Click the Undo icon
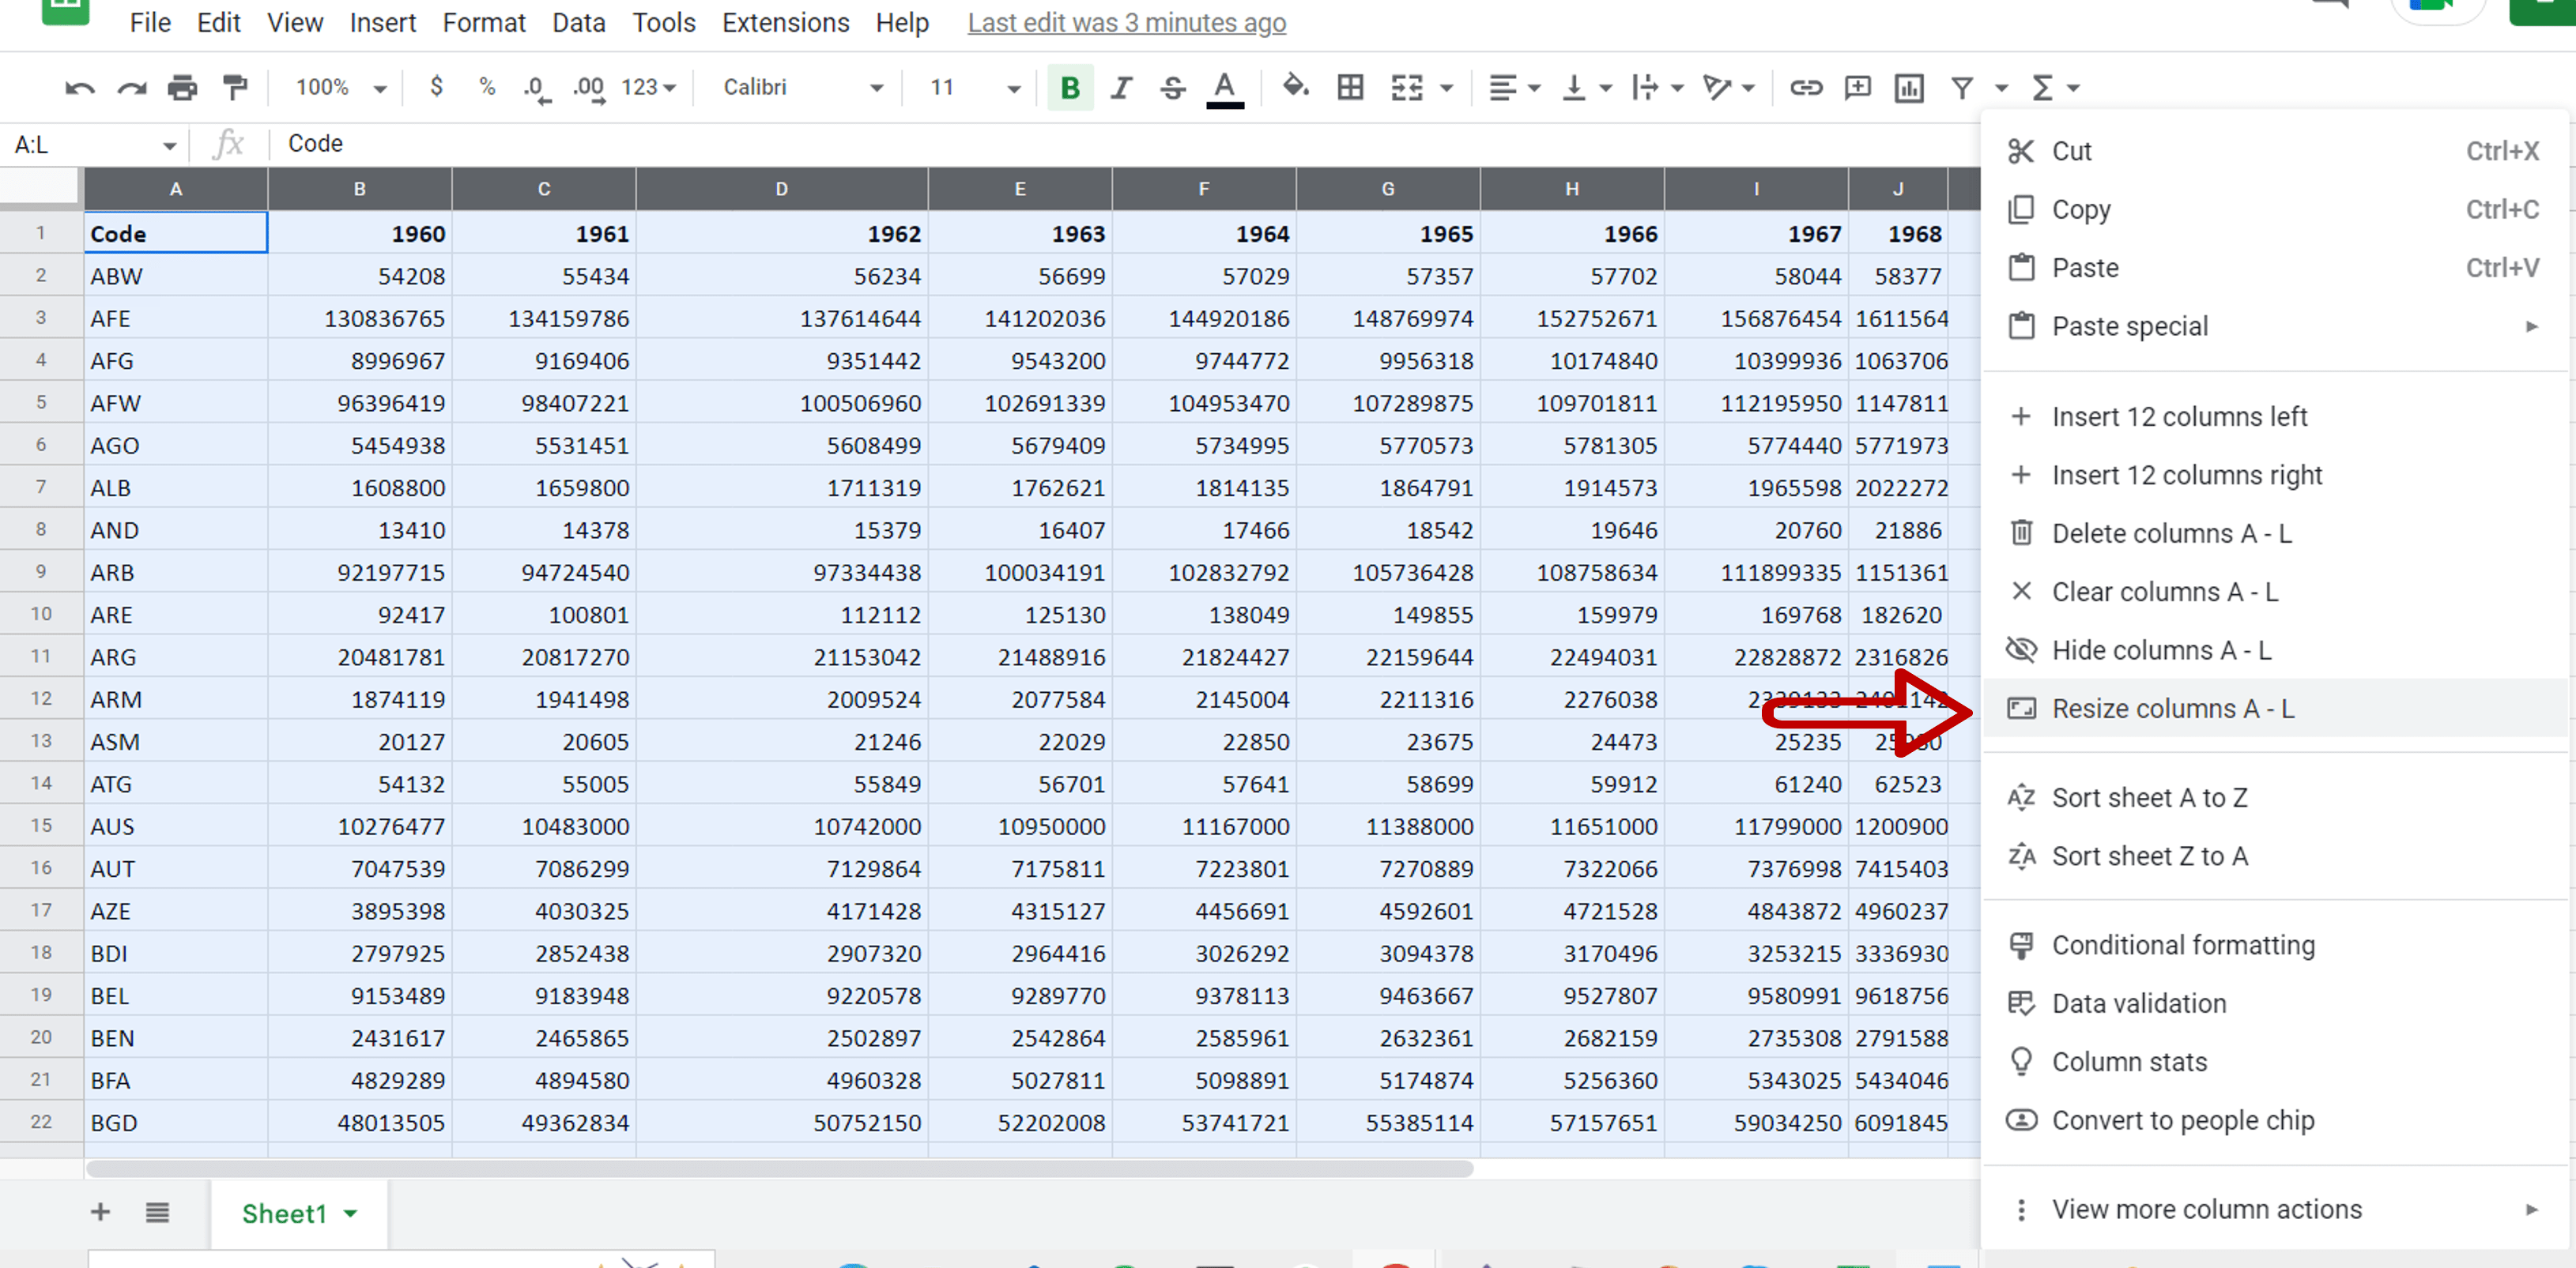 [78, 87]
